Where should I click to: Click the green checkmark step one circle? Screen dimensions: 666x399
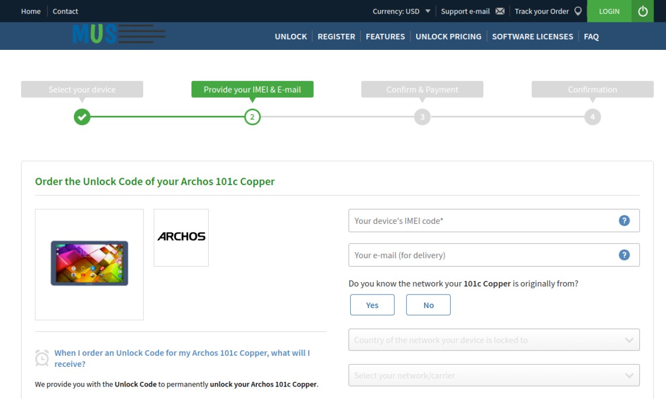click(x=82, y=117)
